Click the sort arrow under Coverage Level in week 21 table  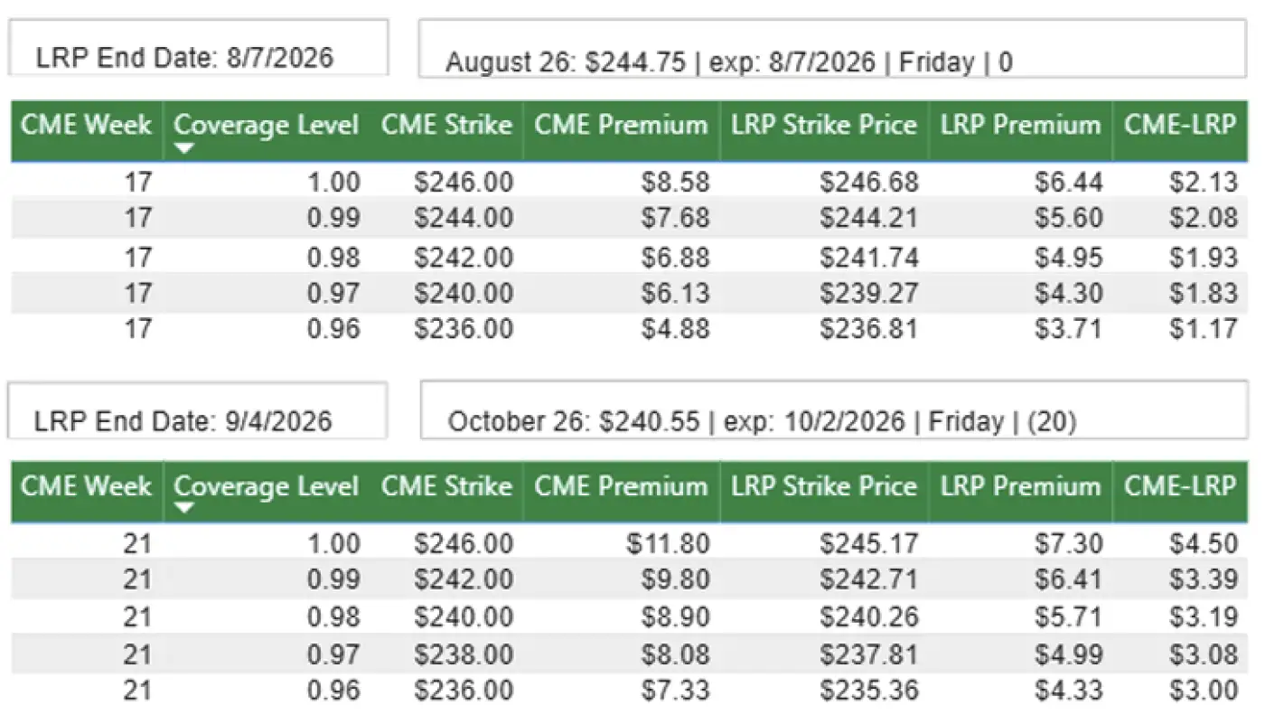tap(184, 509)
